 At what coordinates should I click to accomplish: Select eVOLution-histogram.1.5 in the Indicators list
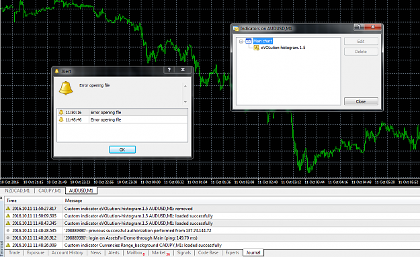pyautogui.click(x=283, y=48)
